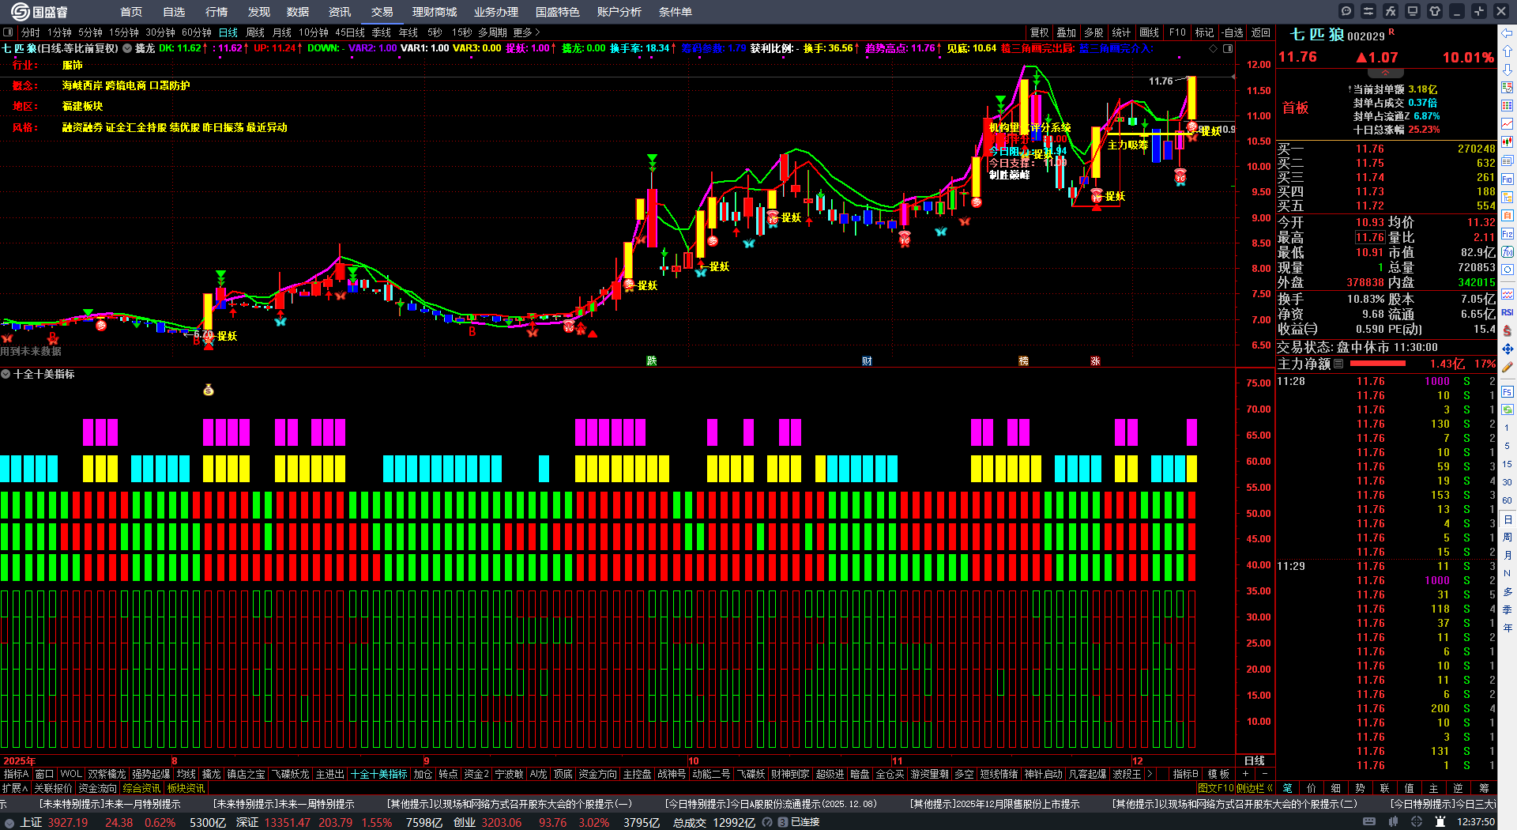Image resolution: width=1517 pixels, height=830 pixels.
Task: Click the 上证 3927.19 index in status bar
Action: [x=54, y=822]
